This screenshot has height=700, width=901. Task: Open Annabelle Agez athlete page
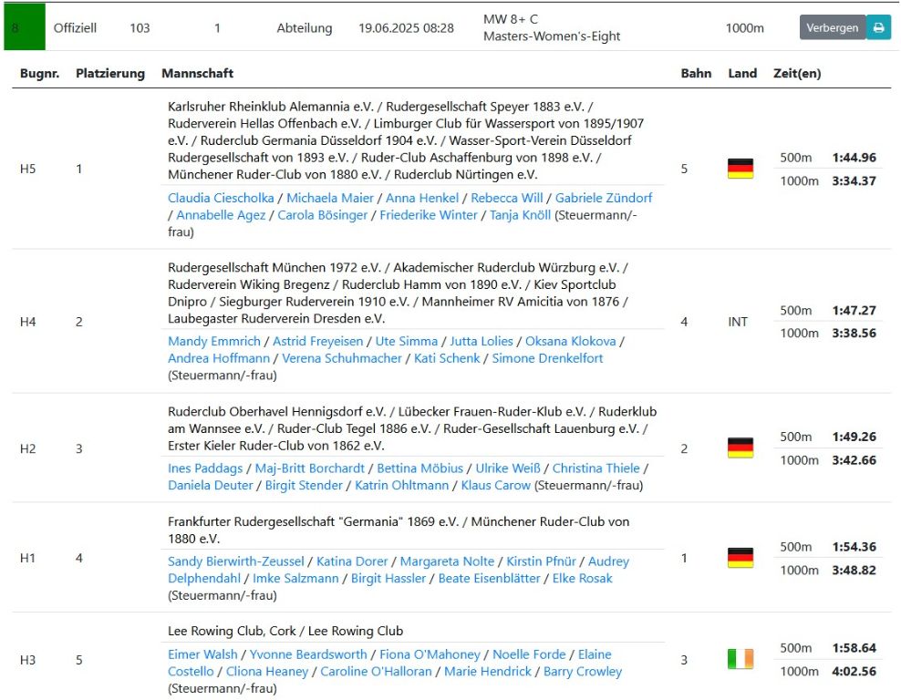coord(221,215)
